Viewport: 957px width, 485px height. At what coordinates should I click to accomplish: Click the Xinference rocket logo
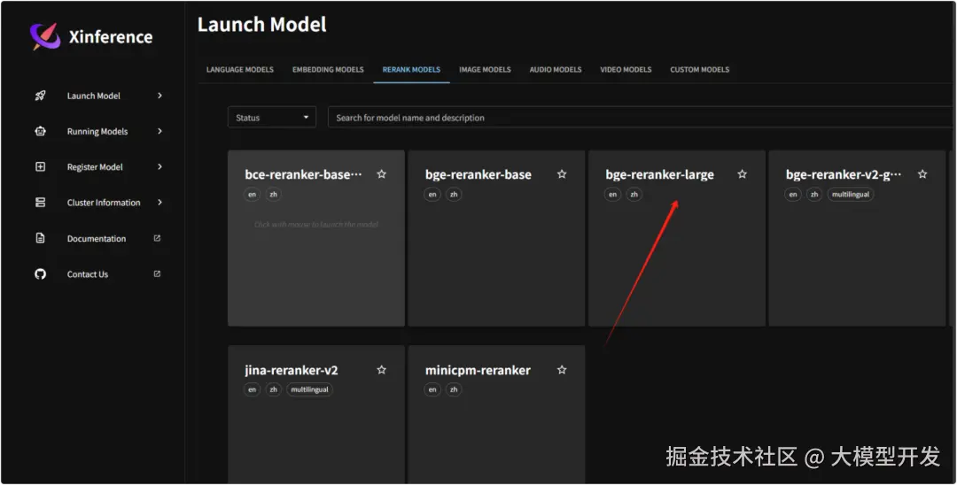tap(45, 36)
